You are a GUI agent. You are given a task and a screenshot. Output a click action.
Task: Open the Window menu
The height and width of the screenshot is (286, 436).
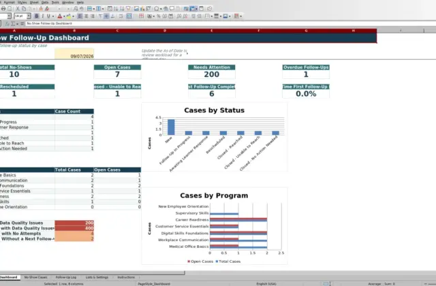[68, 2]
